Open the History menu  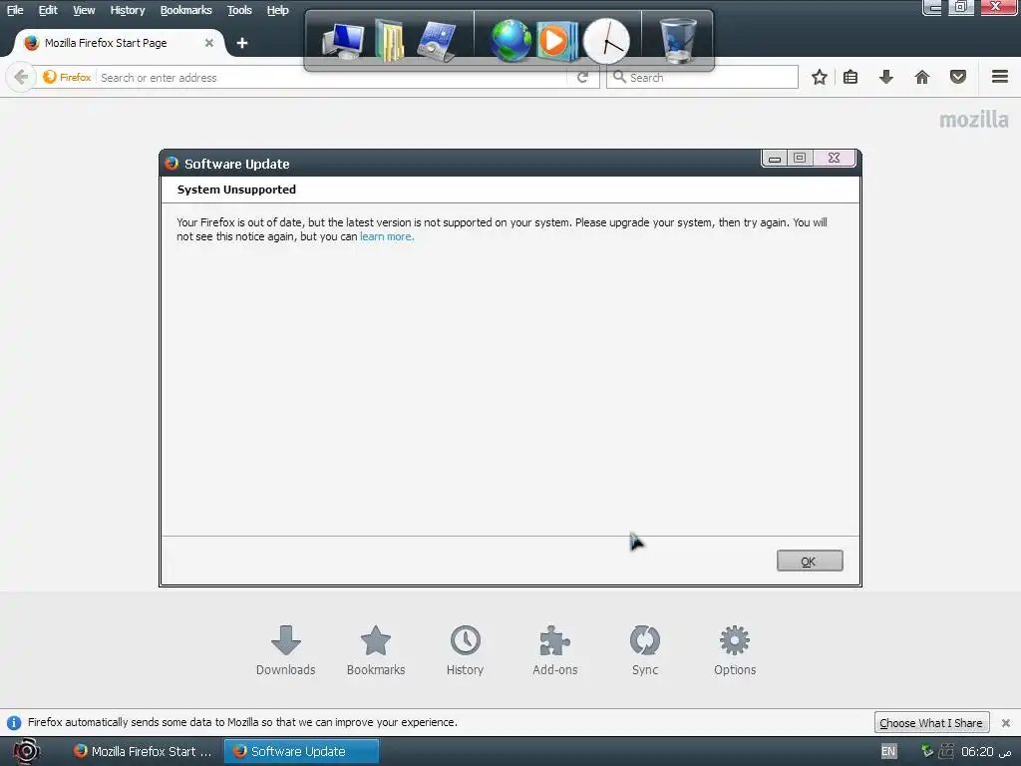[x=128, y=10]
